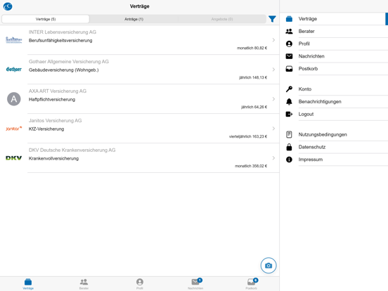Screen dimensions: 388x291
Task: Open Postkorb in bottom tab bar
Action: coord(252,284)
